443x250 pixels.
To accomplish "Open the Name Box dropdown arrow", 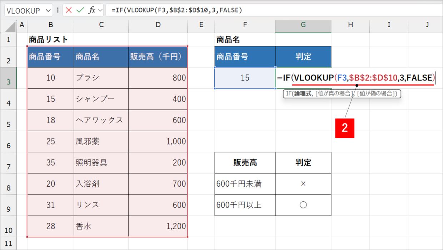I will click(48, 11).
